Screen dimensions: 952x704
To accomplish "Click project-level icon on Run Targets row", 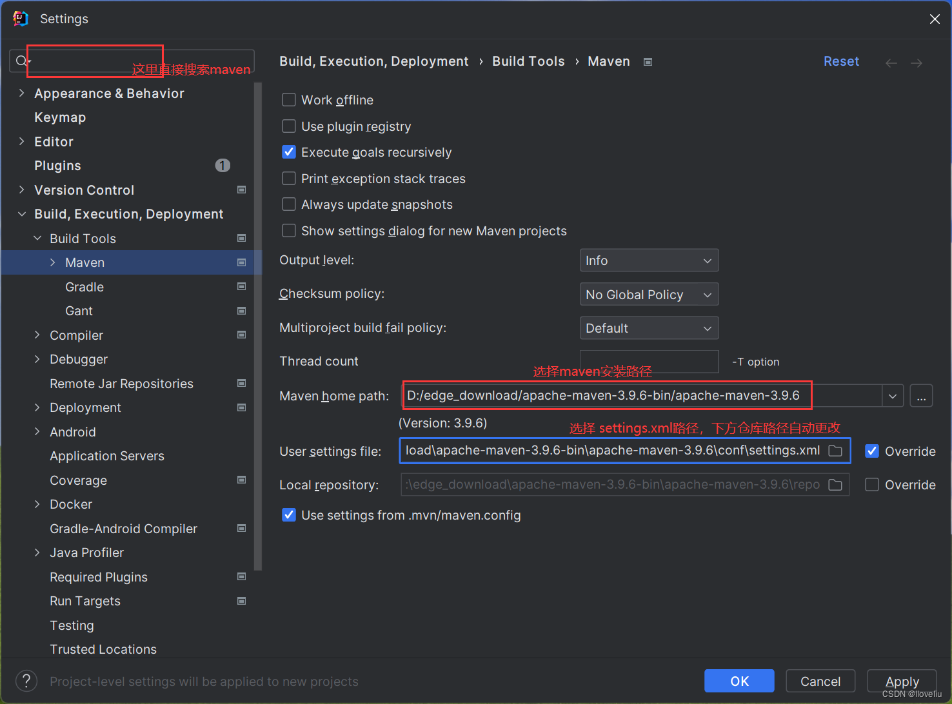I will click(x=242, y=601).
